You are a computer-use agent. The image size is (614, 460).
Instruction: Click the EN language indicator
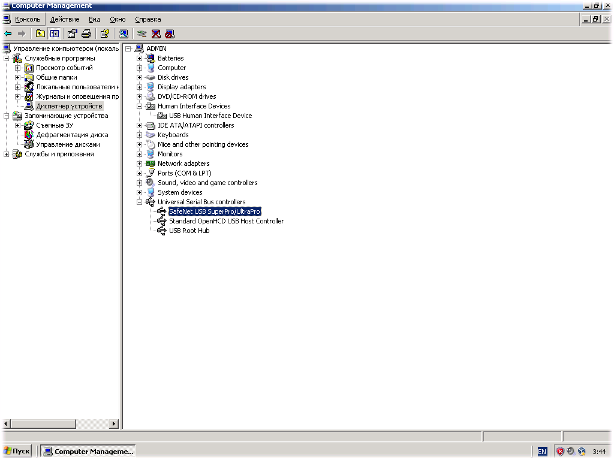pyautogui.click(x=542, y=452)
